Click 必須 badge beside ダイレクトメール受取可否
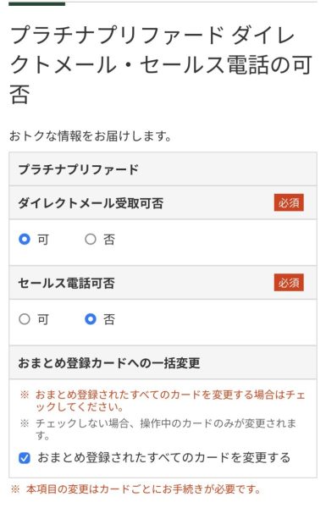Screen dimensions: 326x508 tap(289, 203)
